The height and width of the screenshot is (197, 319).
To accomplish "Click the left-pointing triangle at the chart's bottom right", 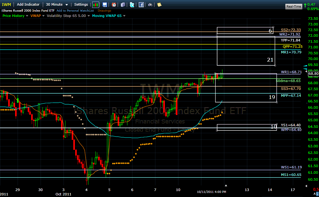I will point(306,186).
